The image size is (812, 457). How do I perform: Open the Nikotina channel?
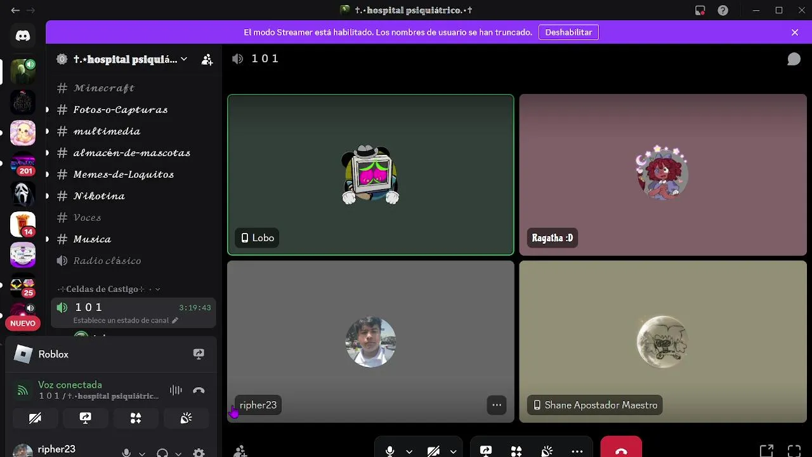(133, 196)
